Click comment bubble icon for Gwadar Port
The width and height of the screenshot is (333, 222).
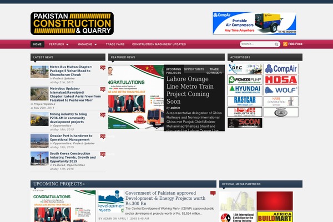pos(103,137)
